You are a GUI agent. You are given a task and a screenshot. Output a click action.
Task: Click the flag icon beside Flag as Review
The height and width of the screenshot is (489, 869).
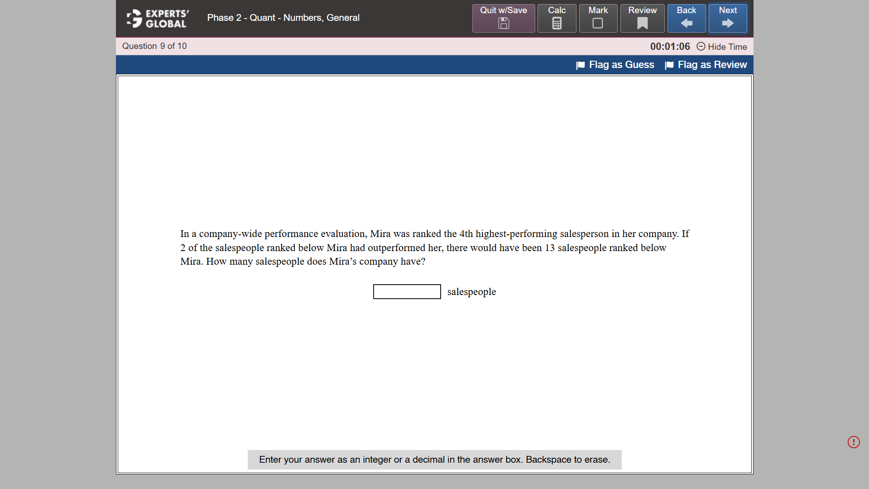tap(669, 65)
